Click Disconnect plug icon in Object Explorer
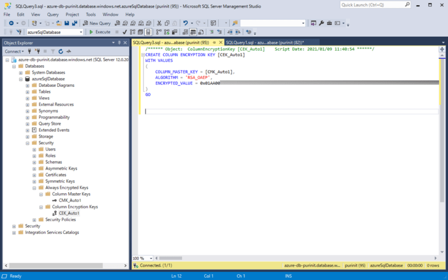This screenshot has height=280, width=448. coord(37,51)
